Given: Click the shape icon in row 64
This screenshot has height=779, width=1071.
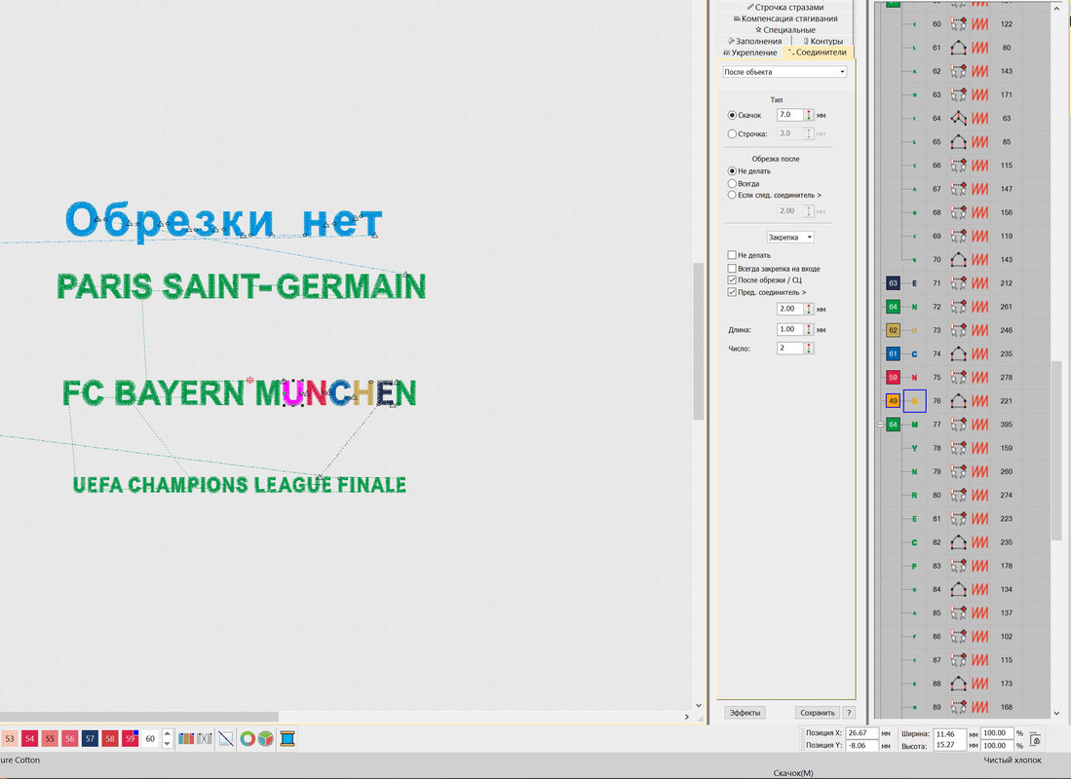Looking at the screenshot, I should coord(958,118).
